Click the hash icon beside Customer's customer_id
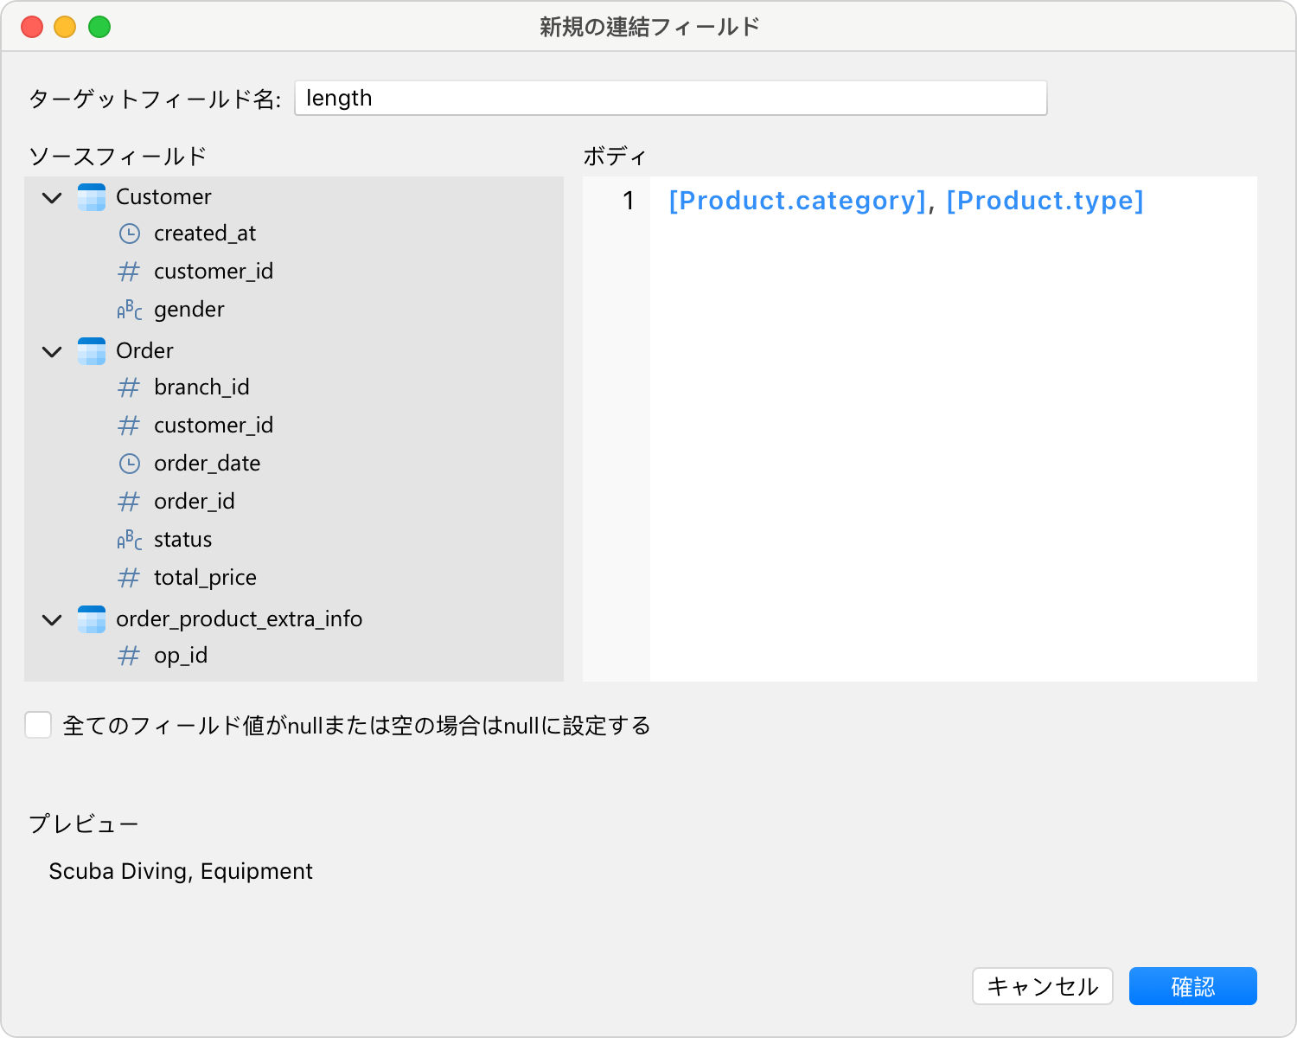The height and width of the screenshot is (1038, 1297). click(129, 272)
